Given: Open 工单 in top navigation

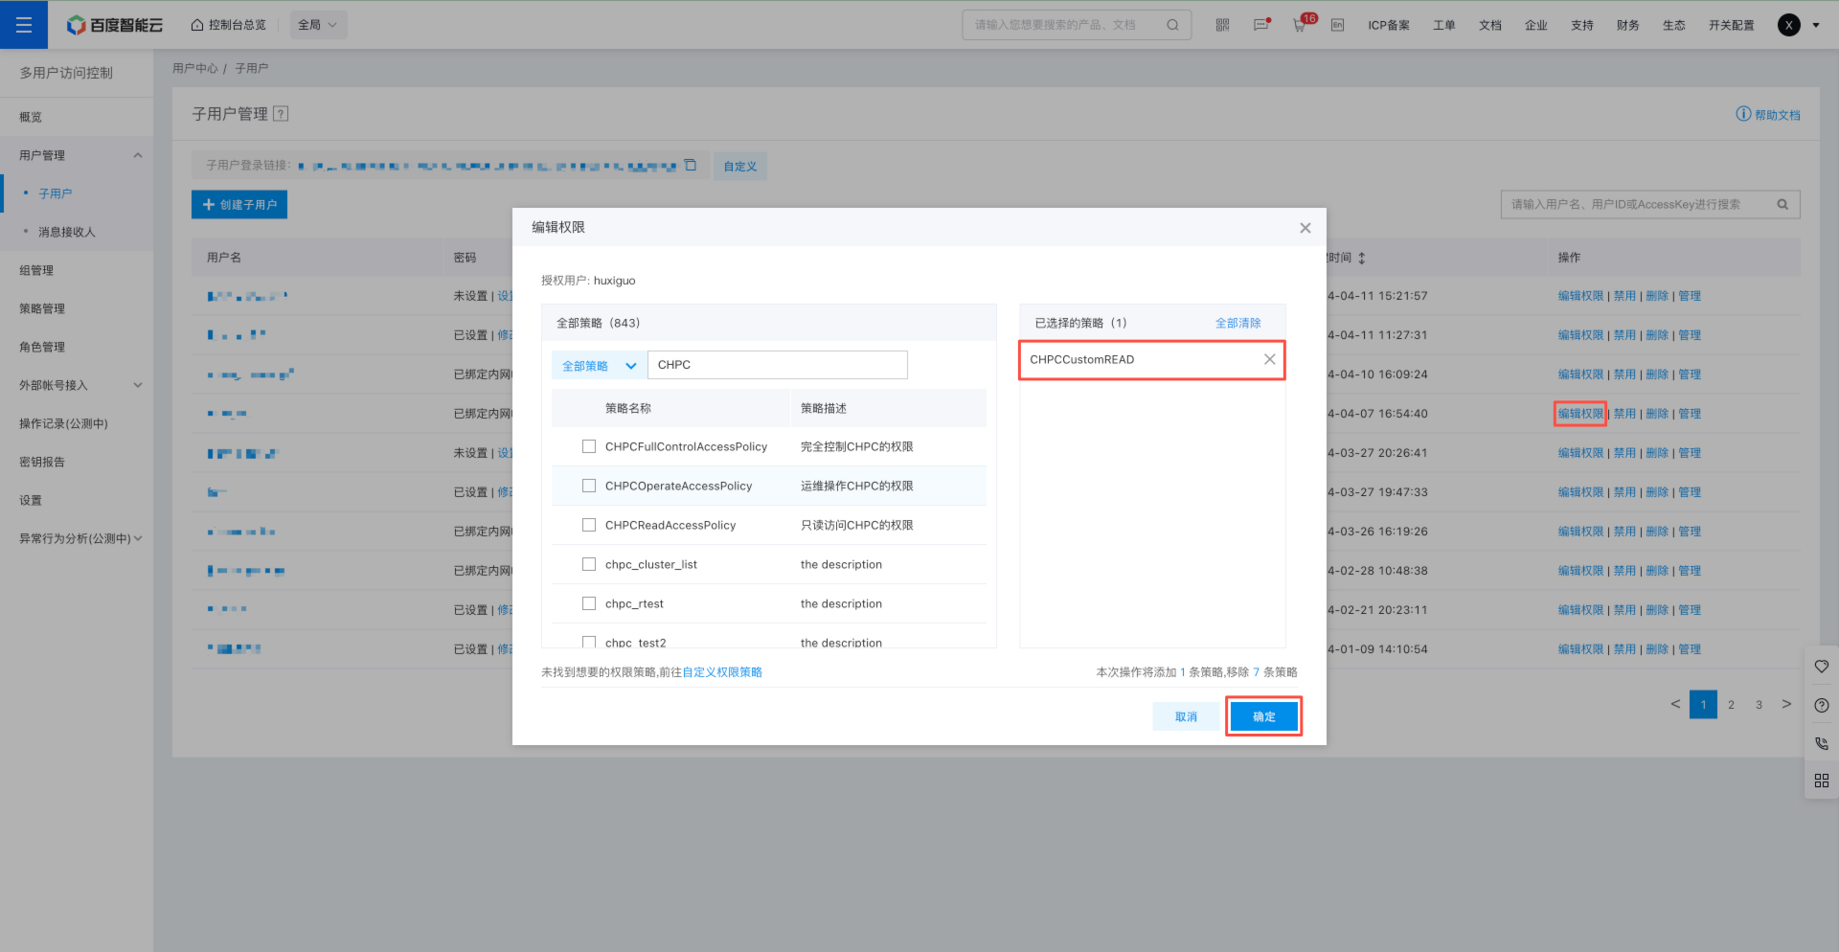Looking at the screenshot, I should coord(1443,25).
